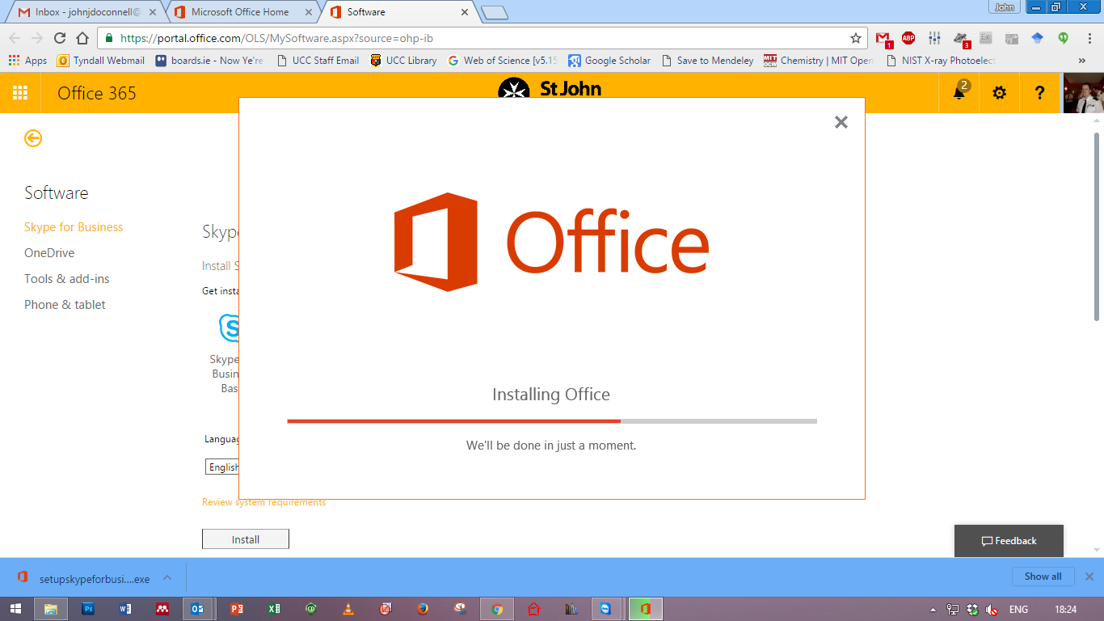Select Tools & add-ins in the sidebar
Viewport: 1104px width, 621px height.
point(66,279)
